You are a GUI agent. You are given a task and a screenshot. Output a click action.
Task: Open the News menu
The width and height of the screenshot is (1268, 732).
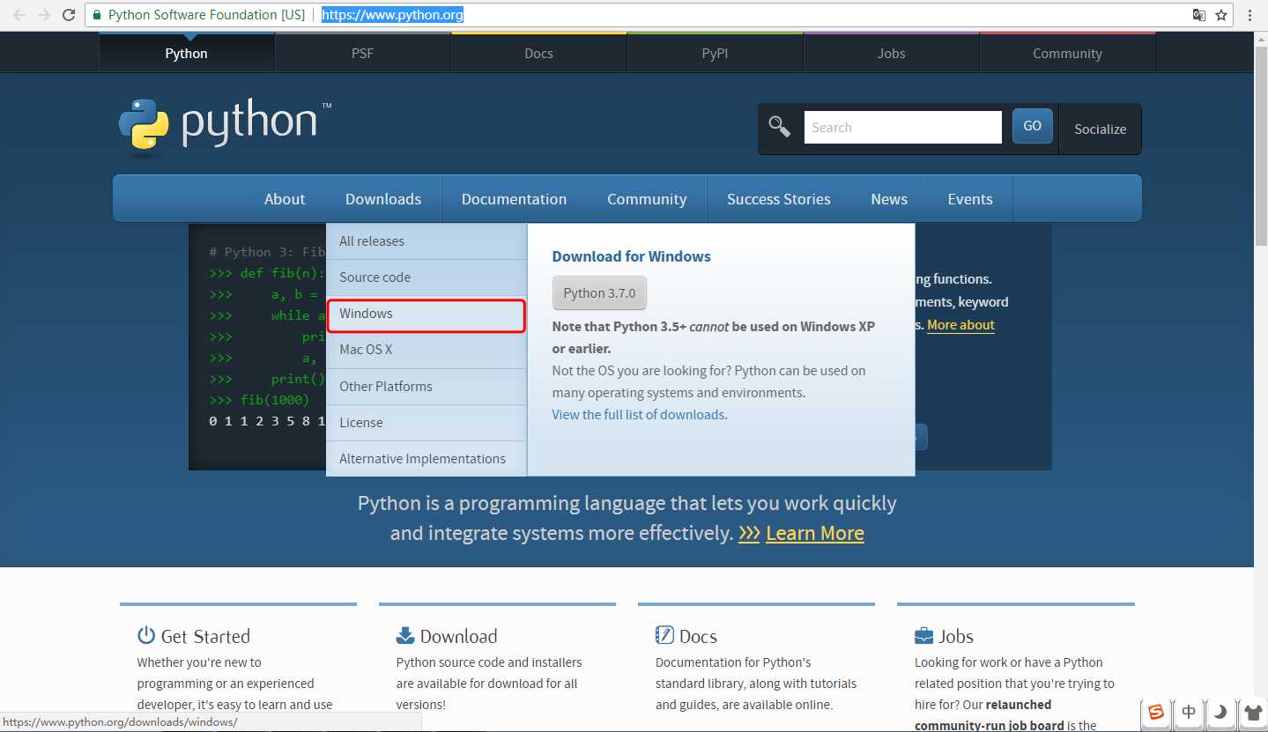point(889,199)
